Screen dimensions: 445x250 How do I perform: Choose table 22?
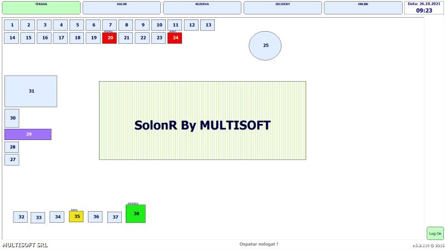pyautogui.click(x=142, y=38)
